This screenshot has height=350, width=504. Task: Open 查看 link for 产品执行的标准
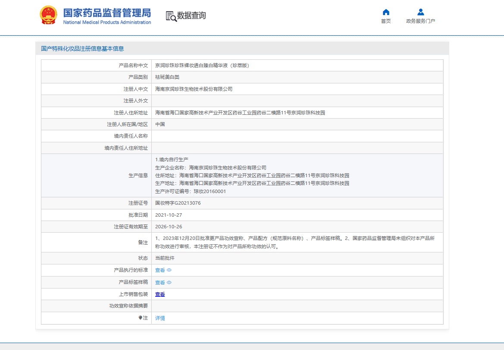pos(160,270)
